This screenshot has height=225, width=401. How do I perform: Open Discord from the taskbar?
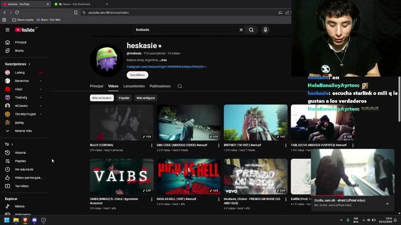point(34,220)
